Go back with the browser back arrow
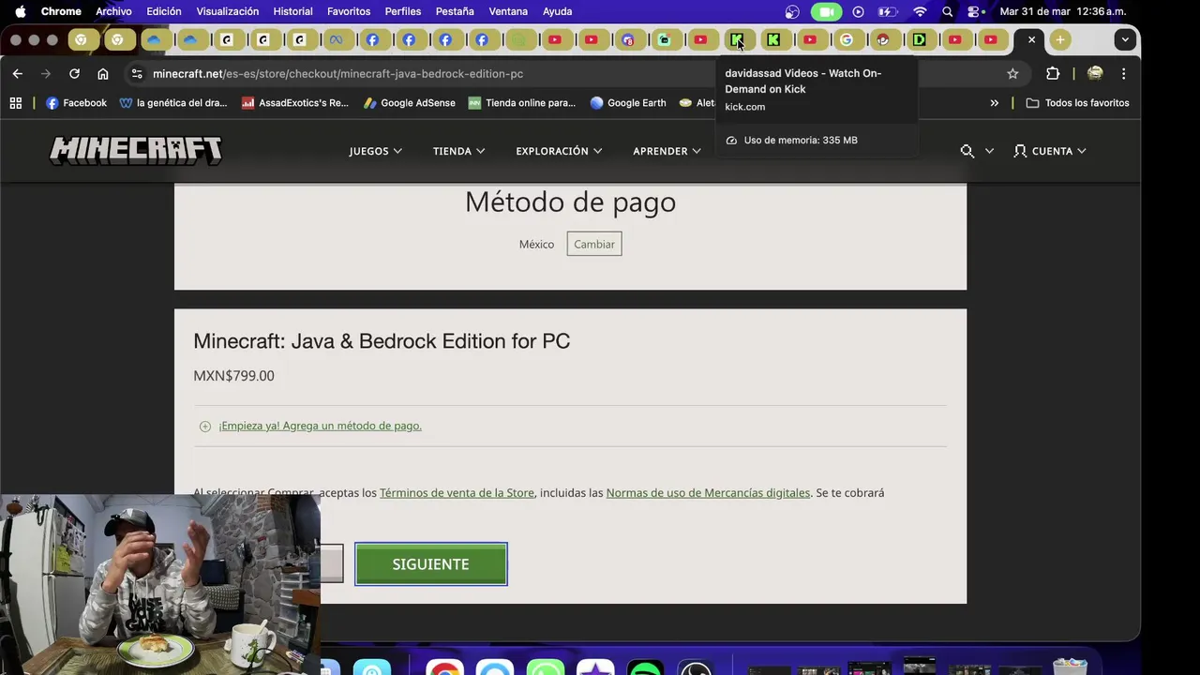This screenshot has height=675, width=1200. tap(17, 73)
